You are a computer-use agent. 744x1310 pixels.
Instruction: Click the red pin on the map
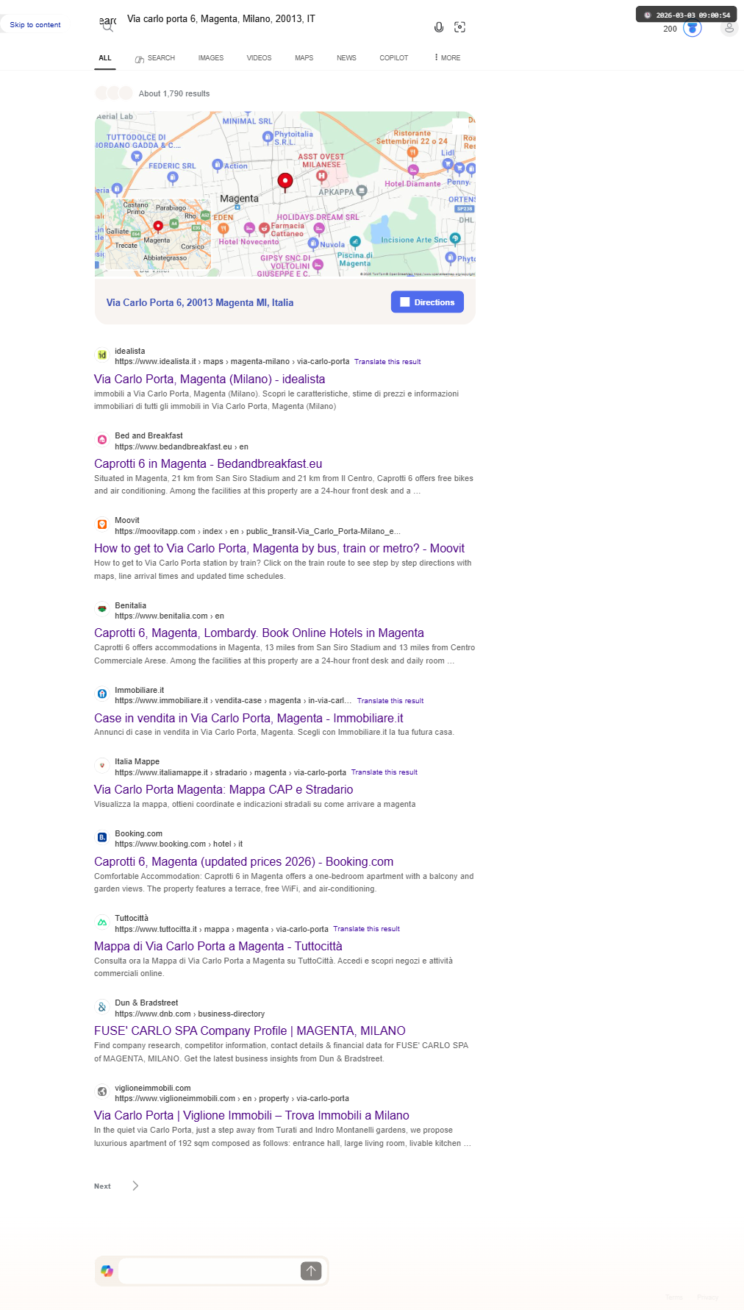pos(285,182)
